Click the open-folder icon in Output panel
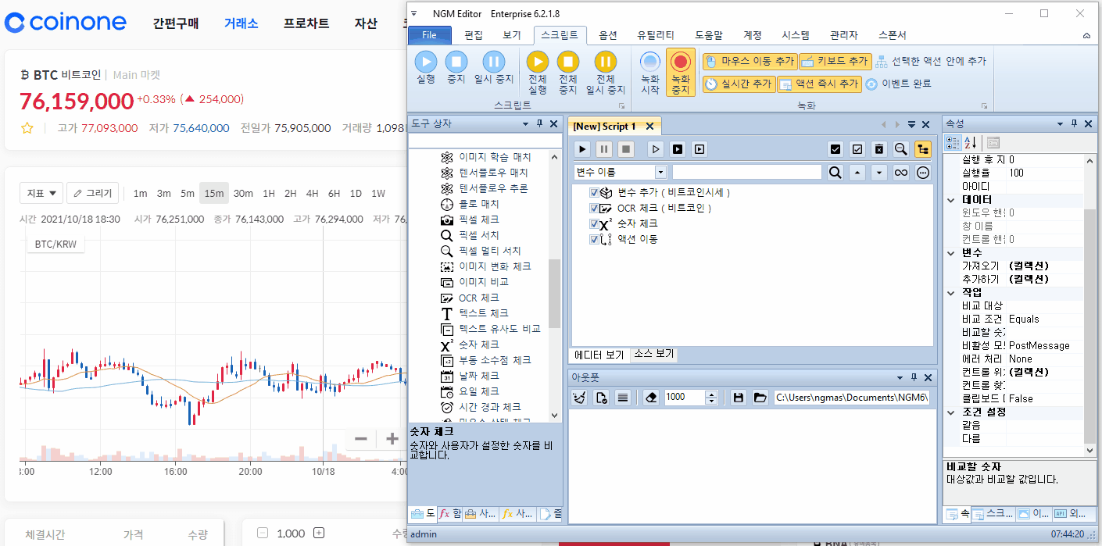This screenshot has width=1102, height=546. coord(760,398)
